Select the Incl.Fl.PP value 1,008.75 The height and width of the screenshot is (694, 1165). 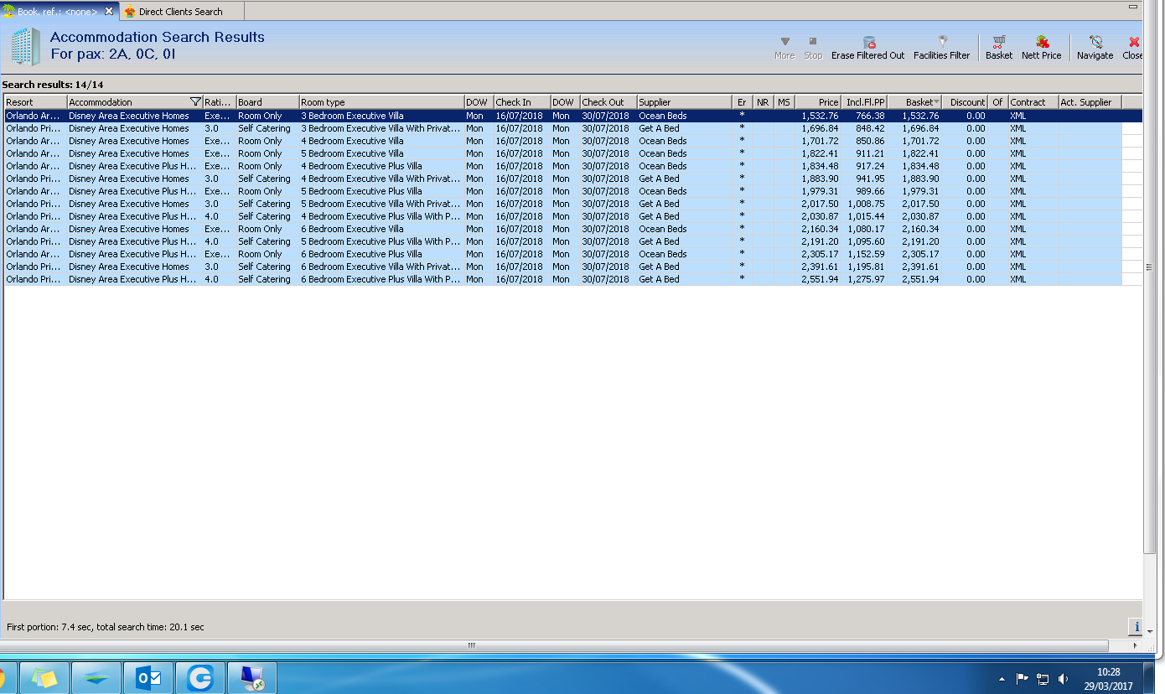click(x=865, y=204)
